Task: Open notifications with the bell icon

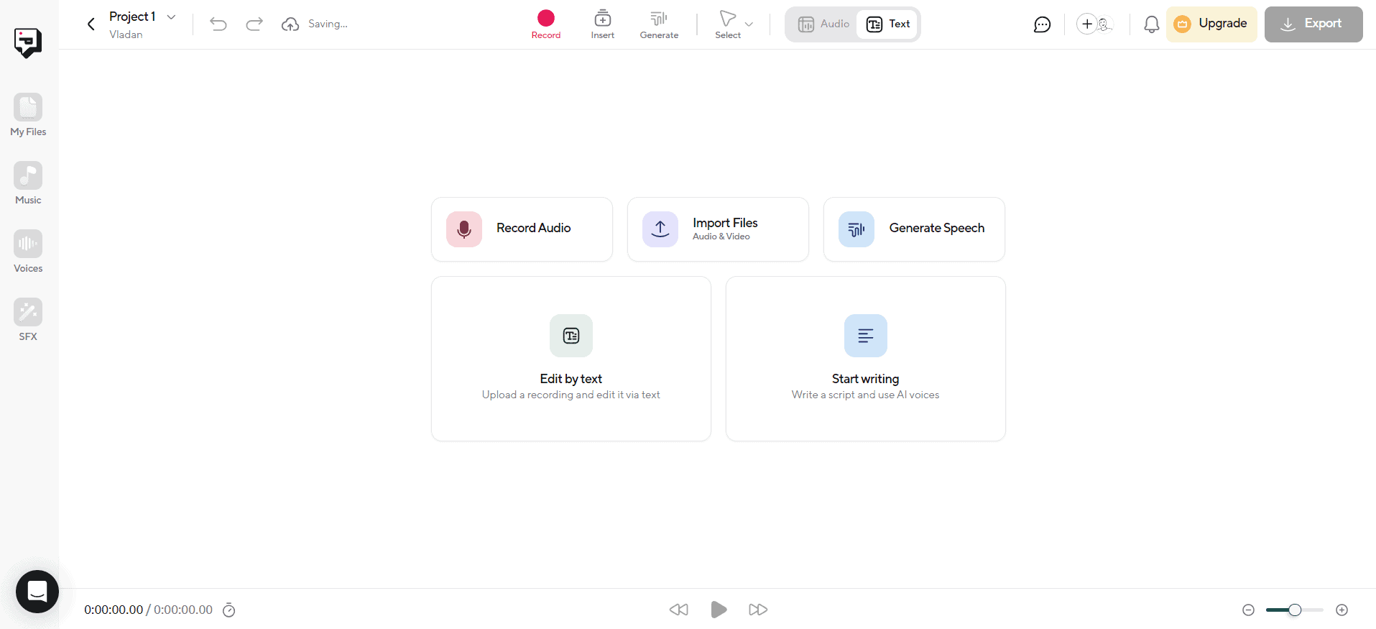Action: point(1151,24)
